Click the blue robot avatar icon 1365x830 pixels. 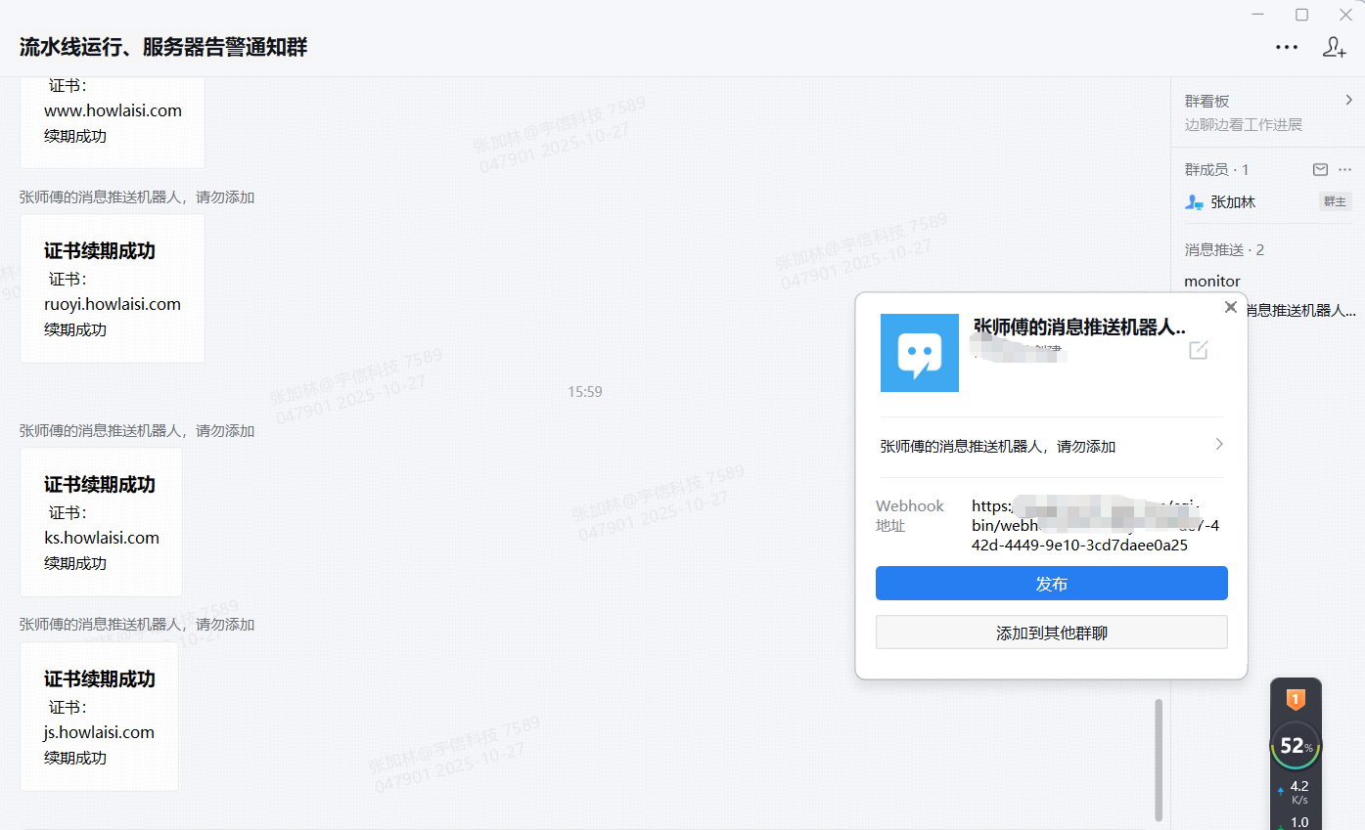tap(920, 353)
